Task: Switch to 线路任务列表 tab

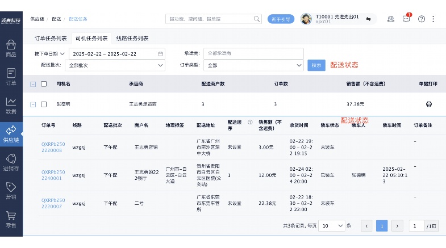Action: click(x=132, y=39)
